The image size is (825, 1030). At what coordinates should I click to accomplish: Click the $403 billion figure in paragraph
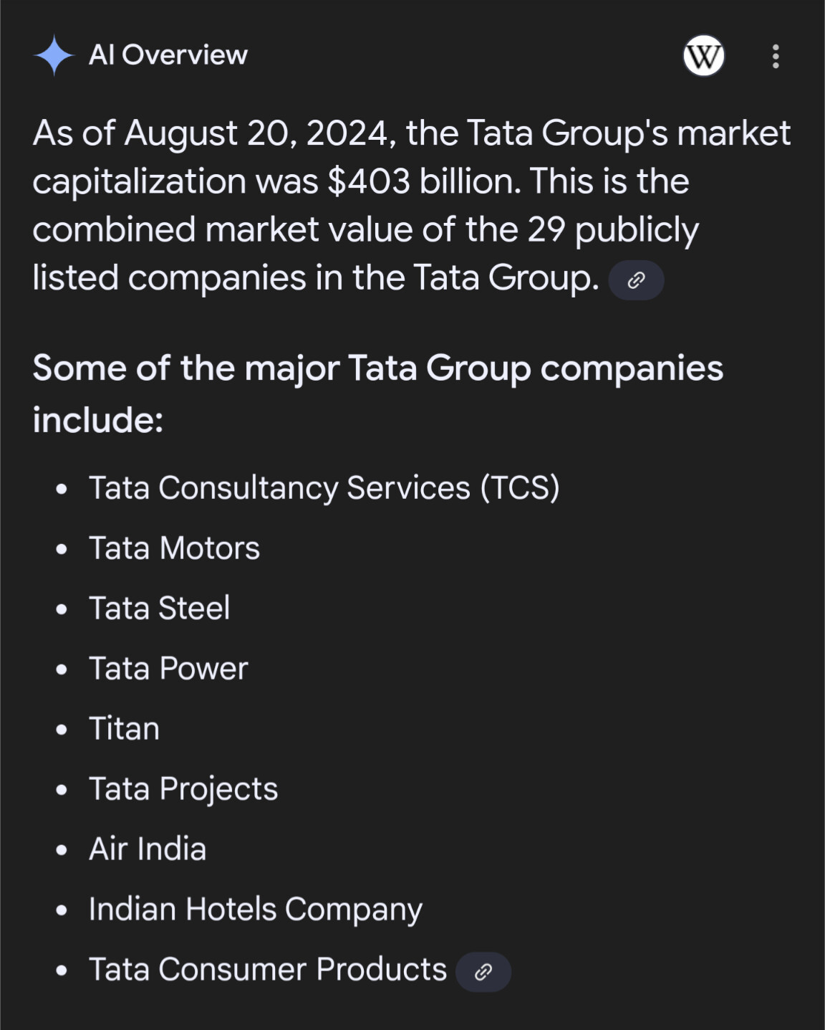coord(424,181)
